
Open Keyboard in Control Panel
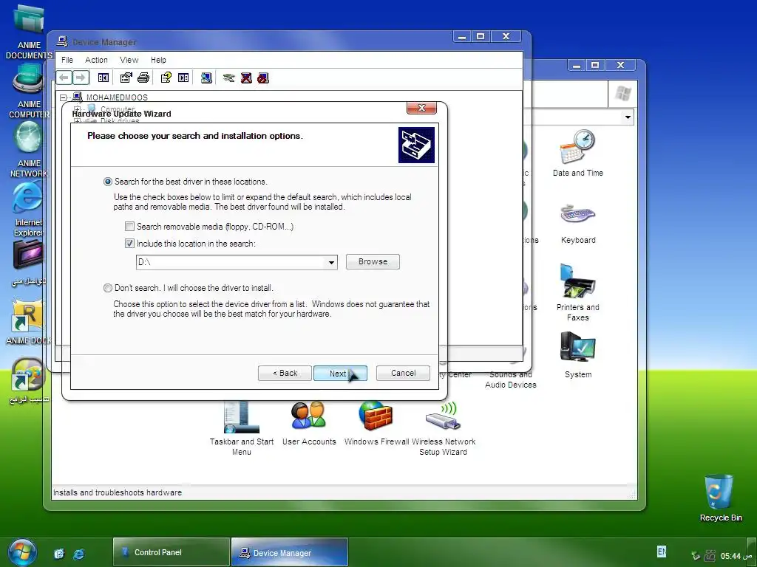pyautogui.click(x=578, y=224)
